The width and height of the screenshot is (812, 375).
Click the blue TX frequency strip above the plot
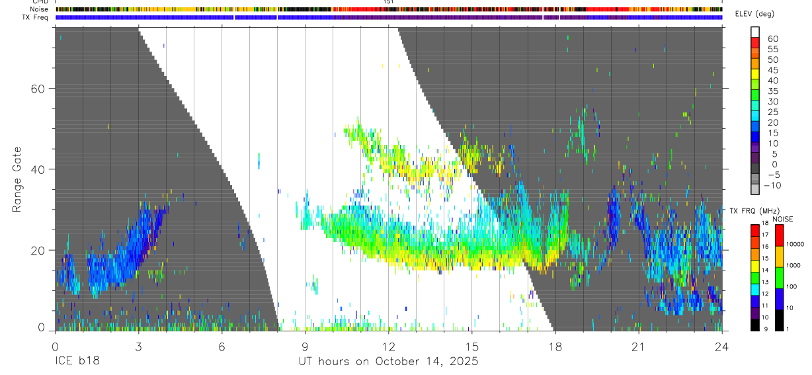(x=388, y=17)
